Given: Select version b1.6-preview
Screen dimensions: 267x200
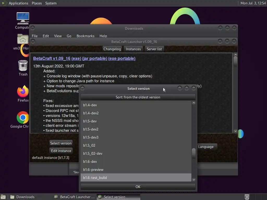Looking at the screenshot, I should pyautogui.click(x=136, y=170).
